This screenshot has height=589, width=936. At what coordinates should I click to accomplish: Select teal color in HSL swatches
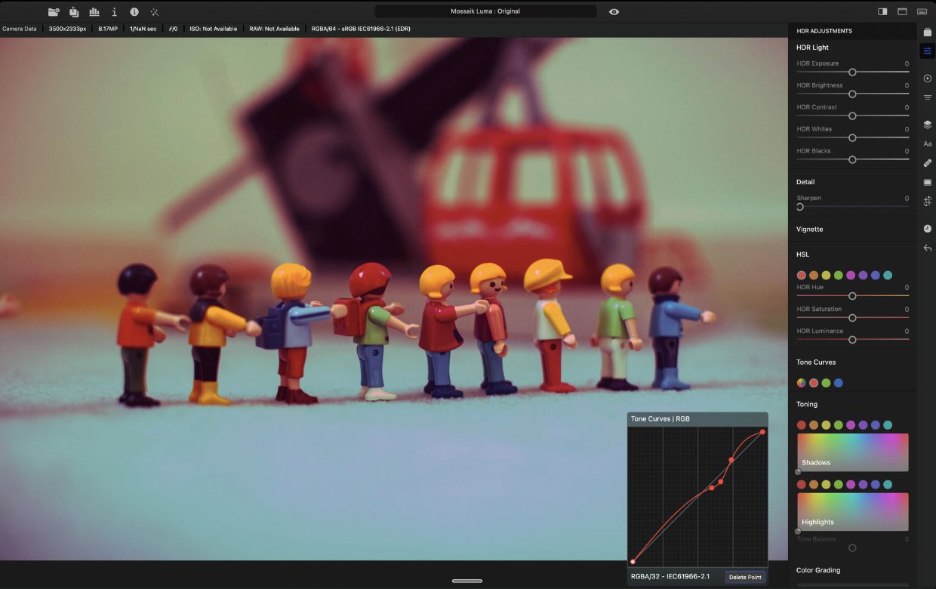pyautogui.click(x=888, y=276)
